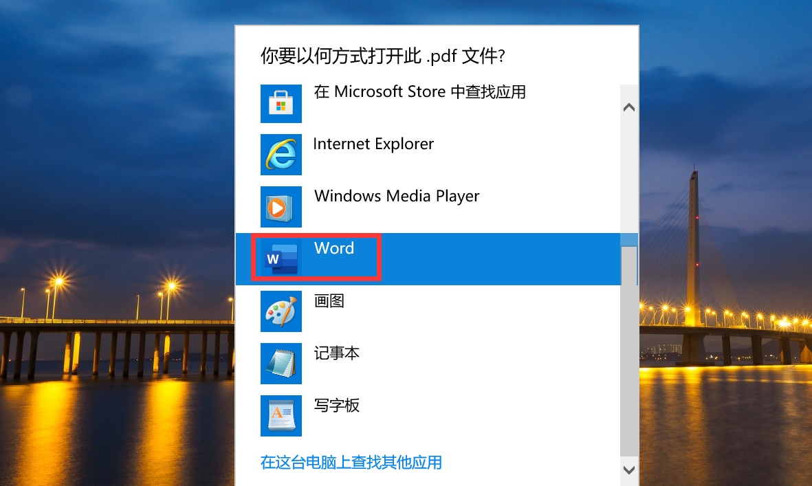Viewport: 812px width, 486px height.
Task: Open the "在这台电脑上查找其他应用" link
Action: tap(351, 462)
